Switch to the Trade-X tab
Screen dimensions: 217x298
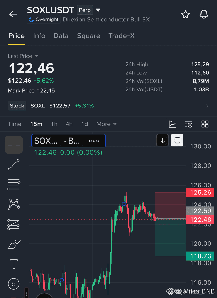[x=122, y=36]
